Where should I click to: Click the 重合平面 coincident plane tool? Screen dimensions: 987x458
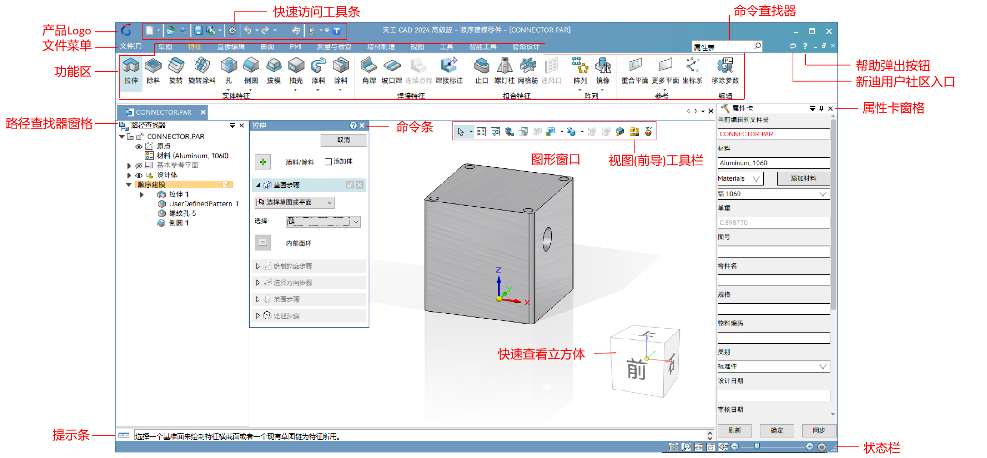tap(635, 72)
